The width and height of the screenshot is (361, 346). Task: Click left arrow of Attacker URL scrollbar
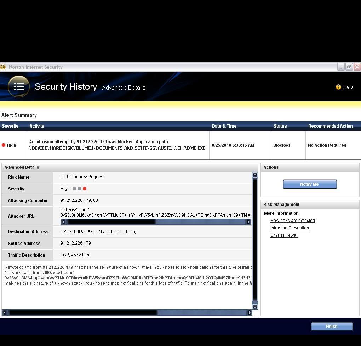click(x=63, y=222)
